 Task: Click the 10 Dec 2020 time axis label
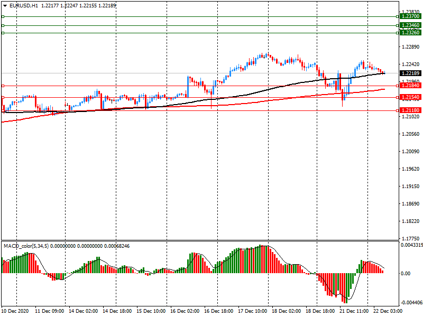[15, 311]
